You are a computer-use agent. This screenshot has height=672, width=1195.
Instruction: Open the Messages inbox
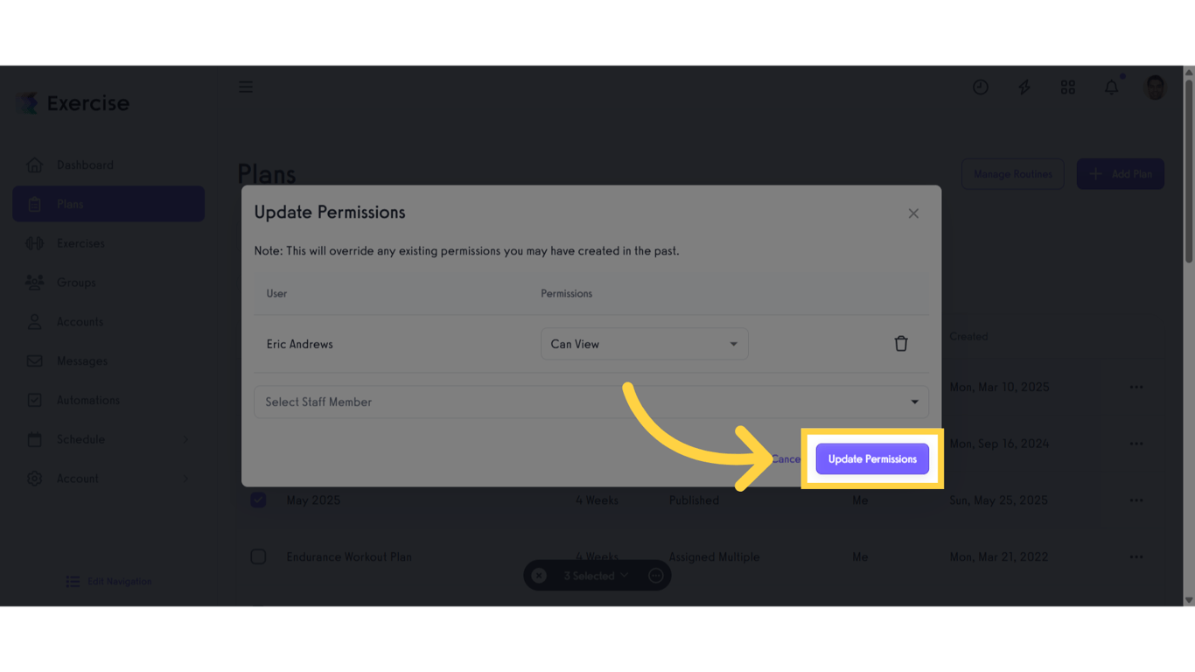click(x=81, y=360)
